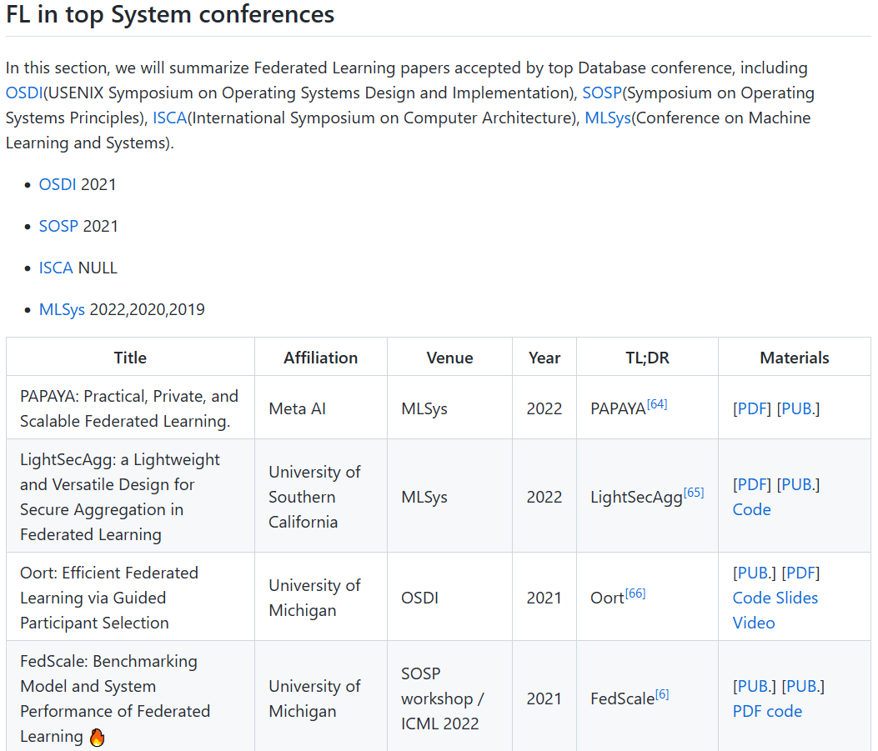Open the PDF link for PAPAYA paper
Image resolution: width=878 pixels, height=751 pixels.
tap(752, 408)
